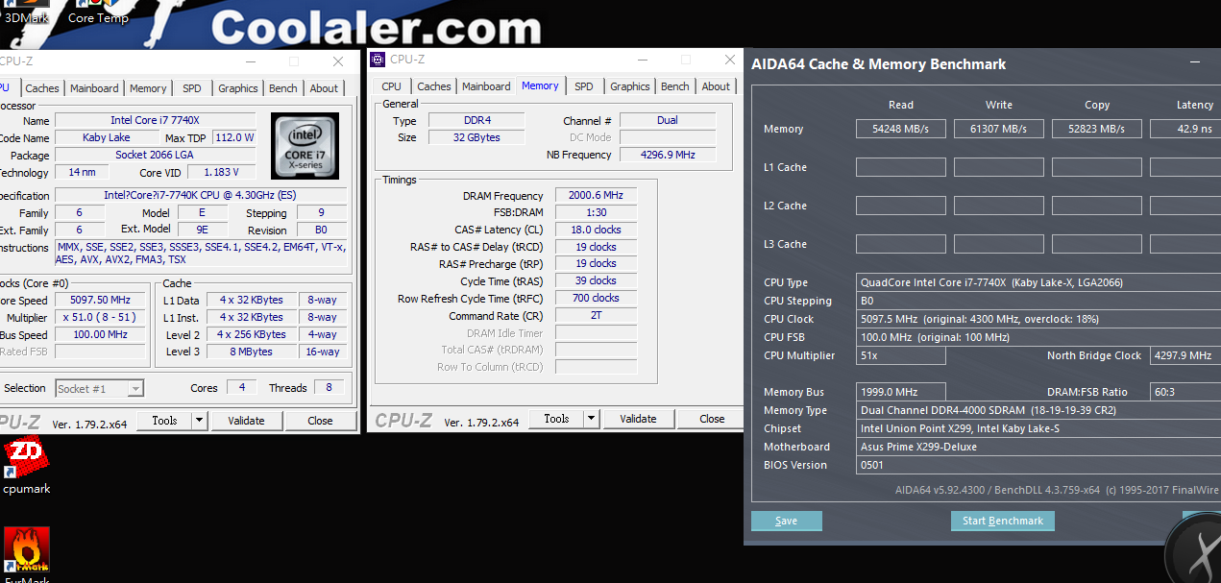Viewport: 1221px width, 583px height.
Task: Select AIDA64 Motherboard Asus Prime X299-Deluxe field
Action: pos(1038,447)
